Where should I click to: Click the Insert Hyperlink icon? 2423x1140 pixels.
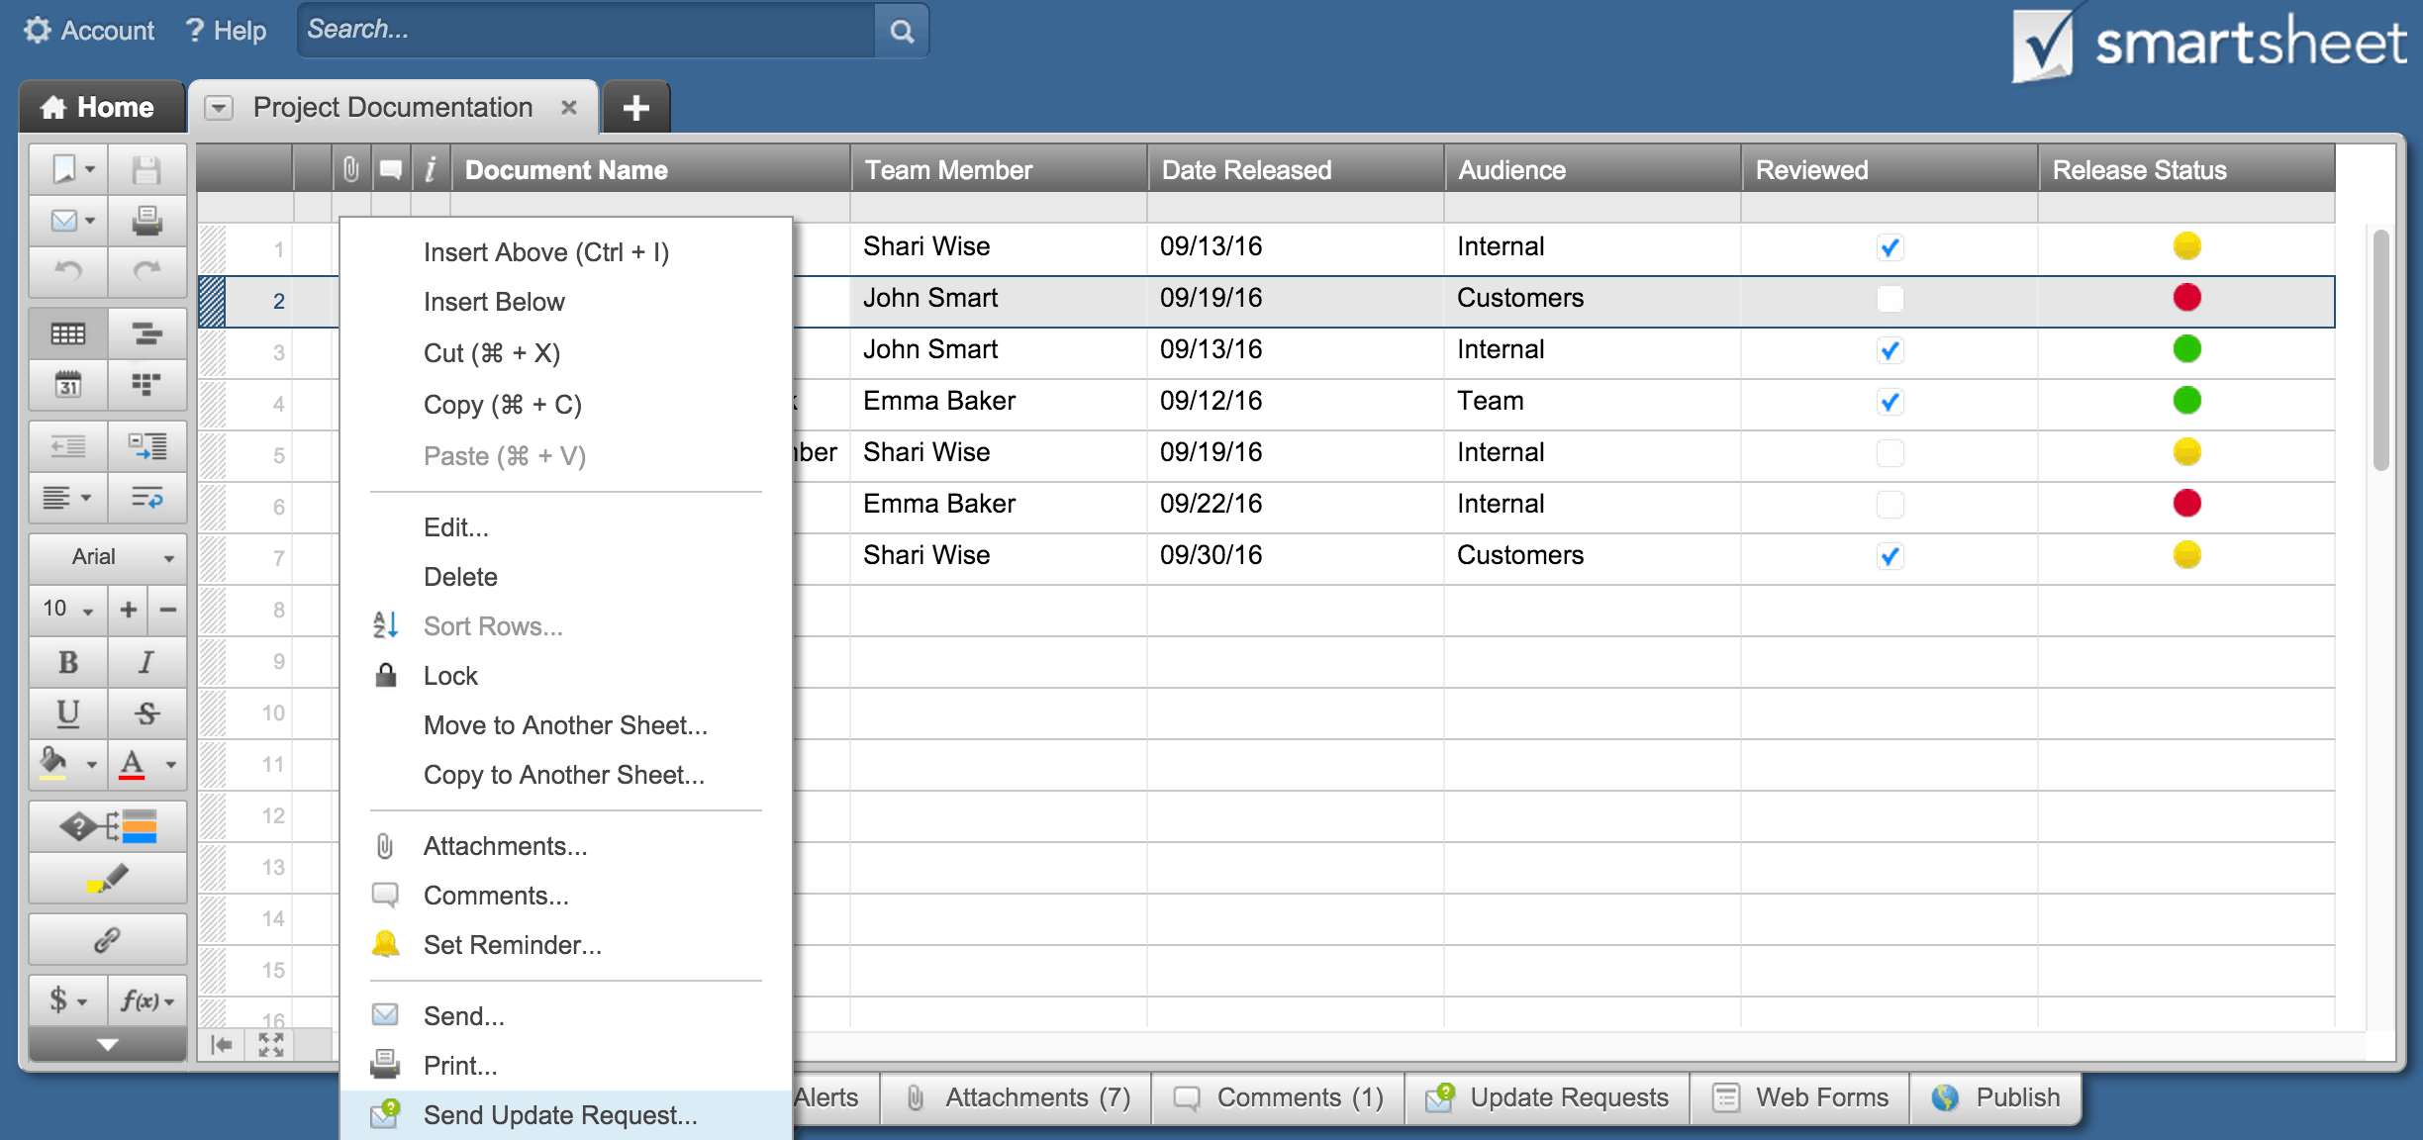[x=107, y=938]
